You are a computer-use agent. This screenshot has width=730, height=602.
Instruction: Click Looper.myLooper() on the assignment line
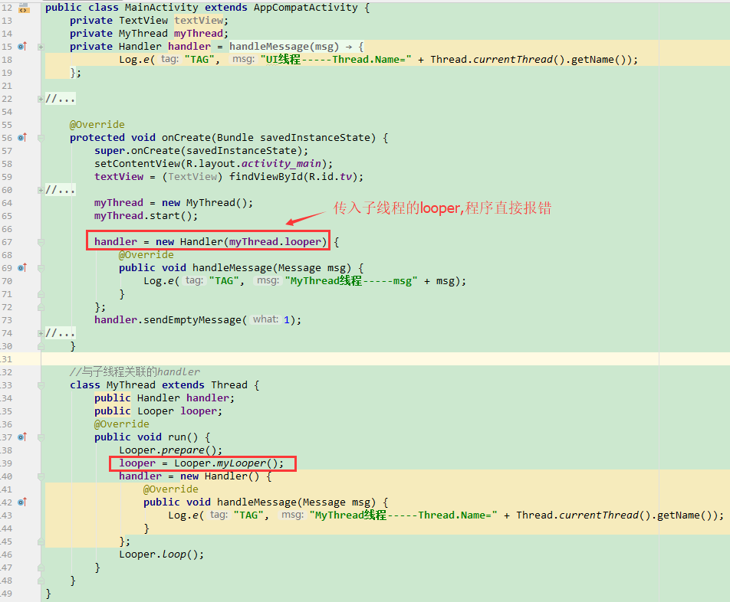click(226, 463)
